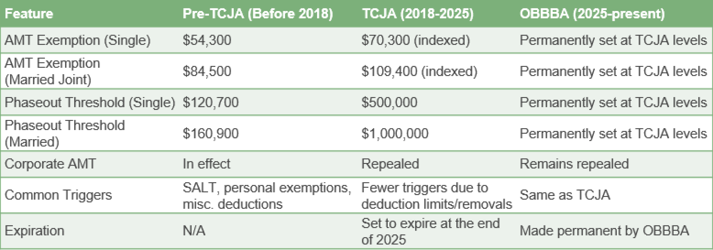Select the Corporate AMT row label
Viewport: 713px width, 250px height.
point(50,164)
